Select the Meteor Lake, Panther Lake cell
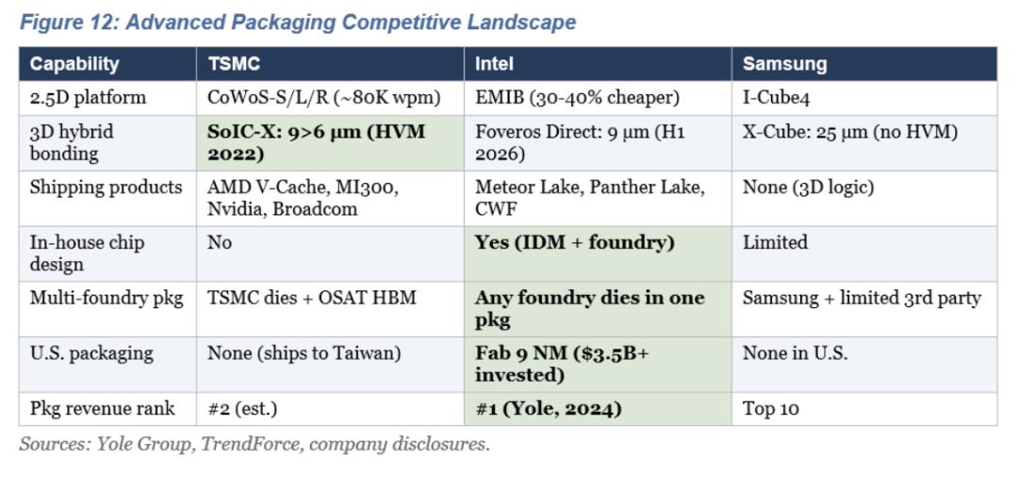1018x490 pixels. [589, 198]
